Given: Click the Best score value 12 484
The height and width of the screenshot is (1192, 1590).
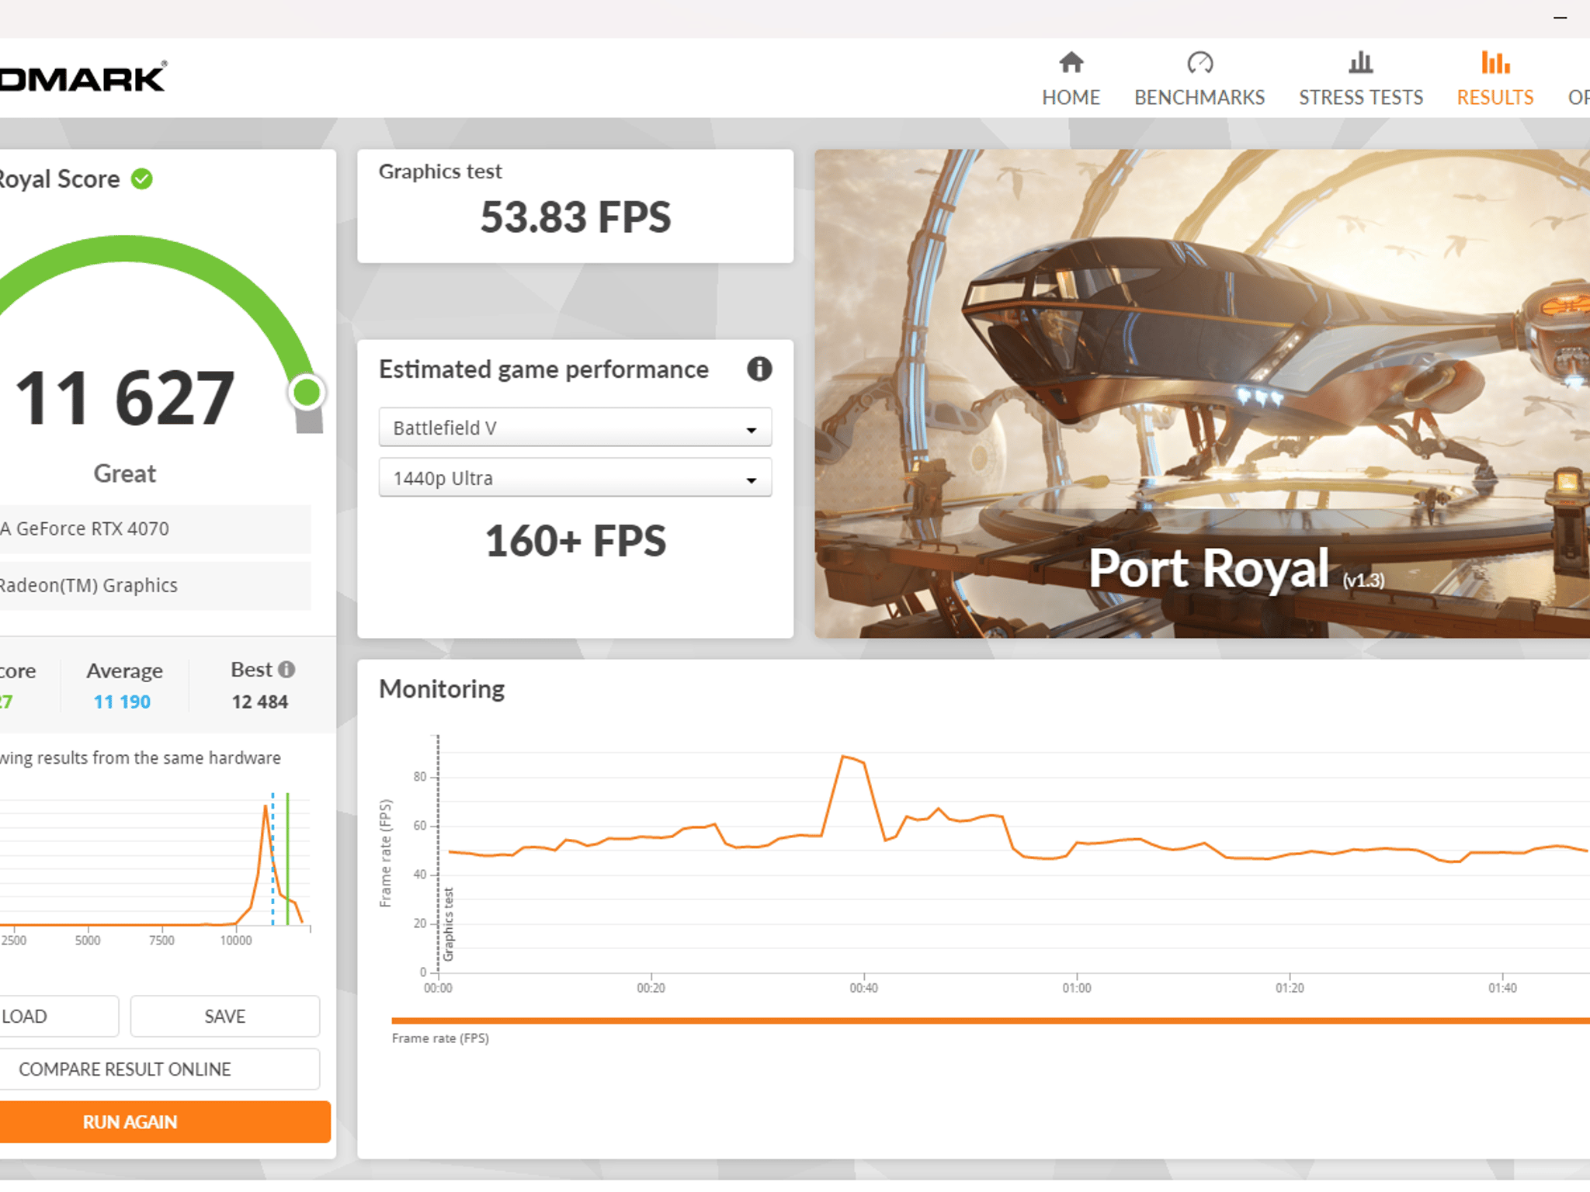Looking at the screenshot, I should (x=259, y=702).
